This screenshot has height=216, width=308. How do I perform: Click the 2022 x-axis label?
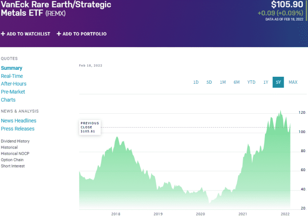click(x=285, y=214)
